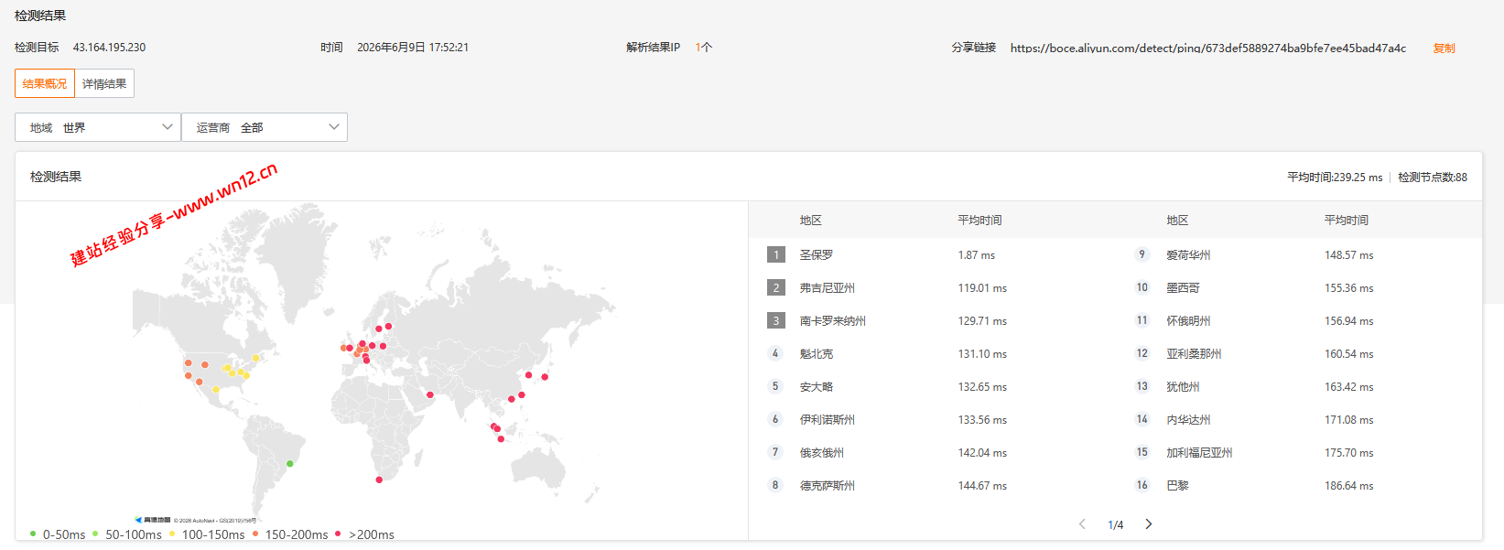This screenshot has width=1504, height=550.
Task: Toggle the 150-200ms legend entry
Action: pos(289,534)
